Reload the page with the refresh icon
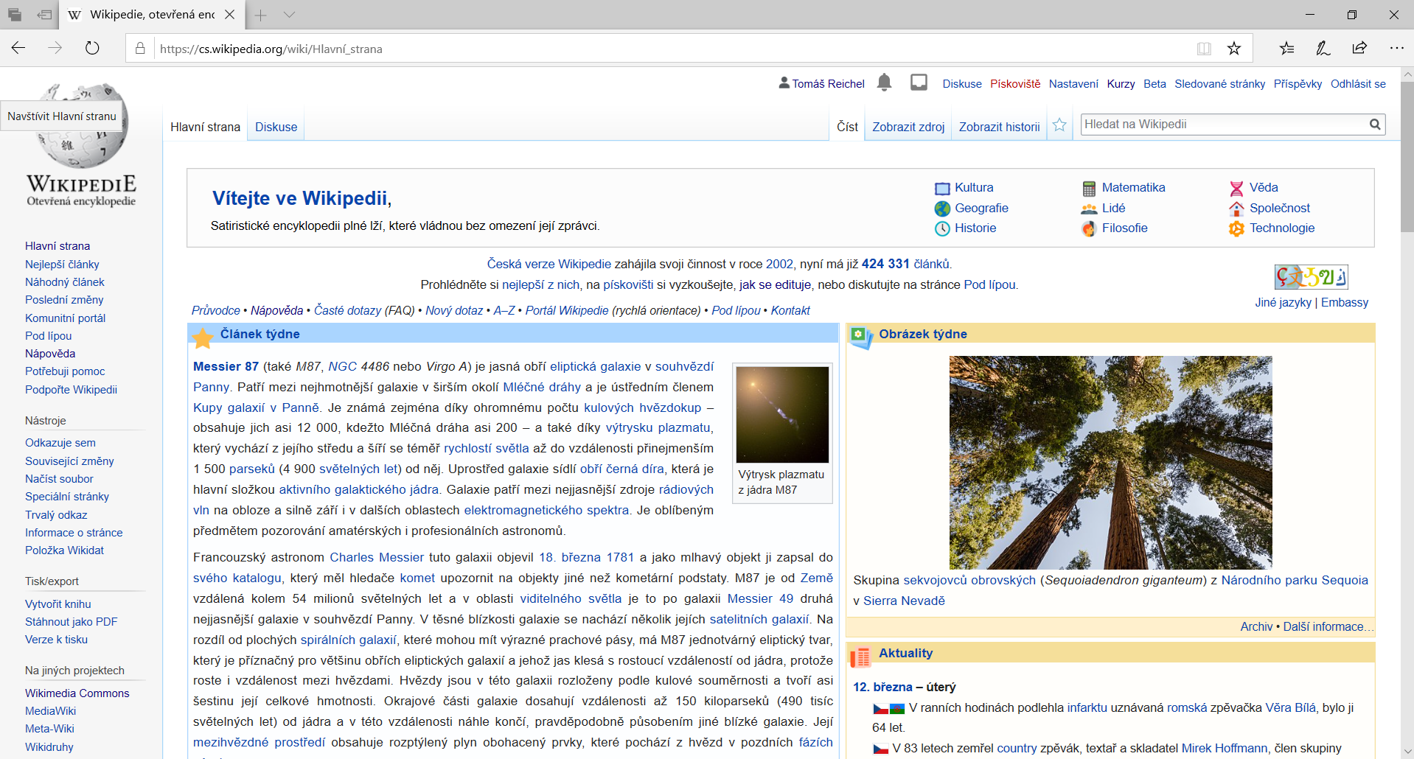 click(x=92, y=48)
